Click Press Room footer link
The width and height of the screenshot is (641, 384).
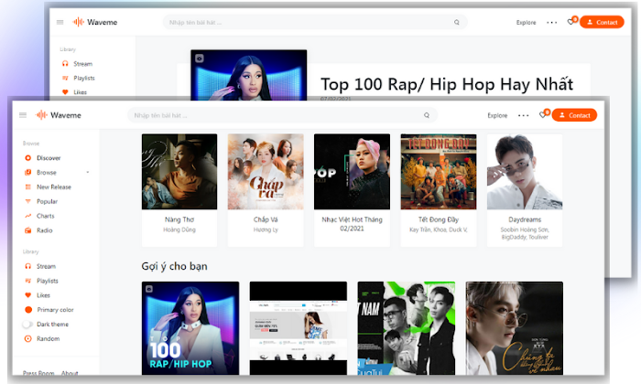click(x=38, y=373)
